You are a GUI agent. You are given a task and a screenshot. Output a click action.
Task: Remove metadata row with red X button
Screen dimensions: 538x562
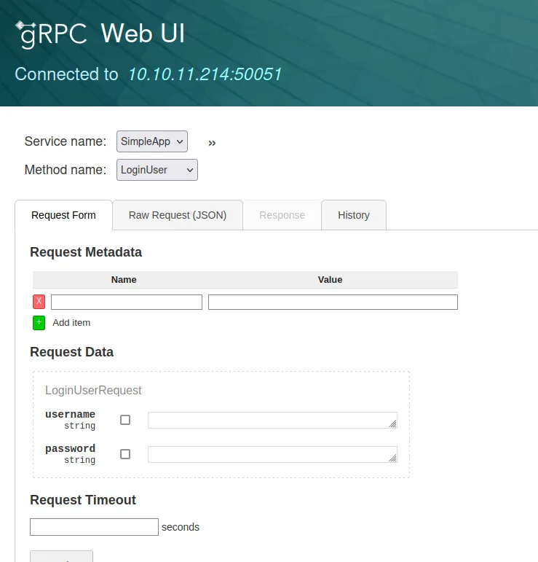[x=39, y=302]
